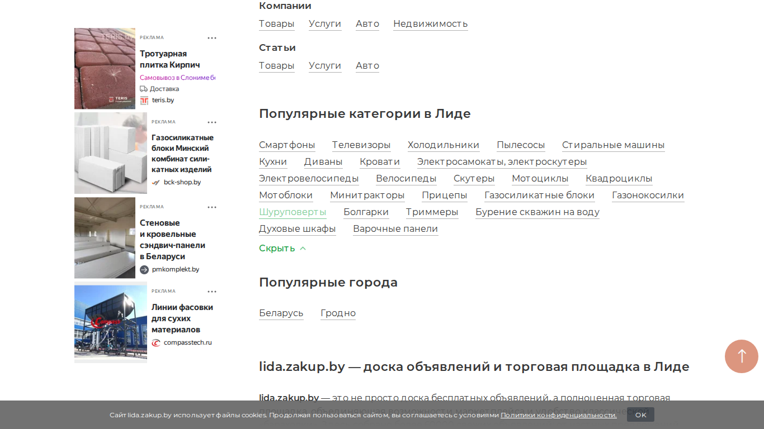Screen dimensions: 764x429
Task: Open options menu for Стеновые сэндвич-панели ad
Action: (x=212, y=207)
